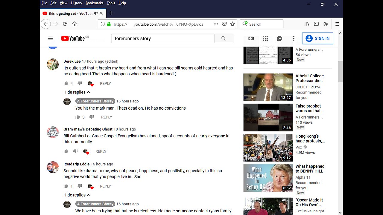
Task: Open 'What happened to BENNY HILL' video title
Action: tap(310, 169)
